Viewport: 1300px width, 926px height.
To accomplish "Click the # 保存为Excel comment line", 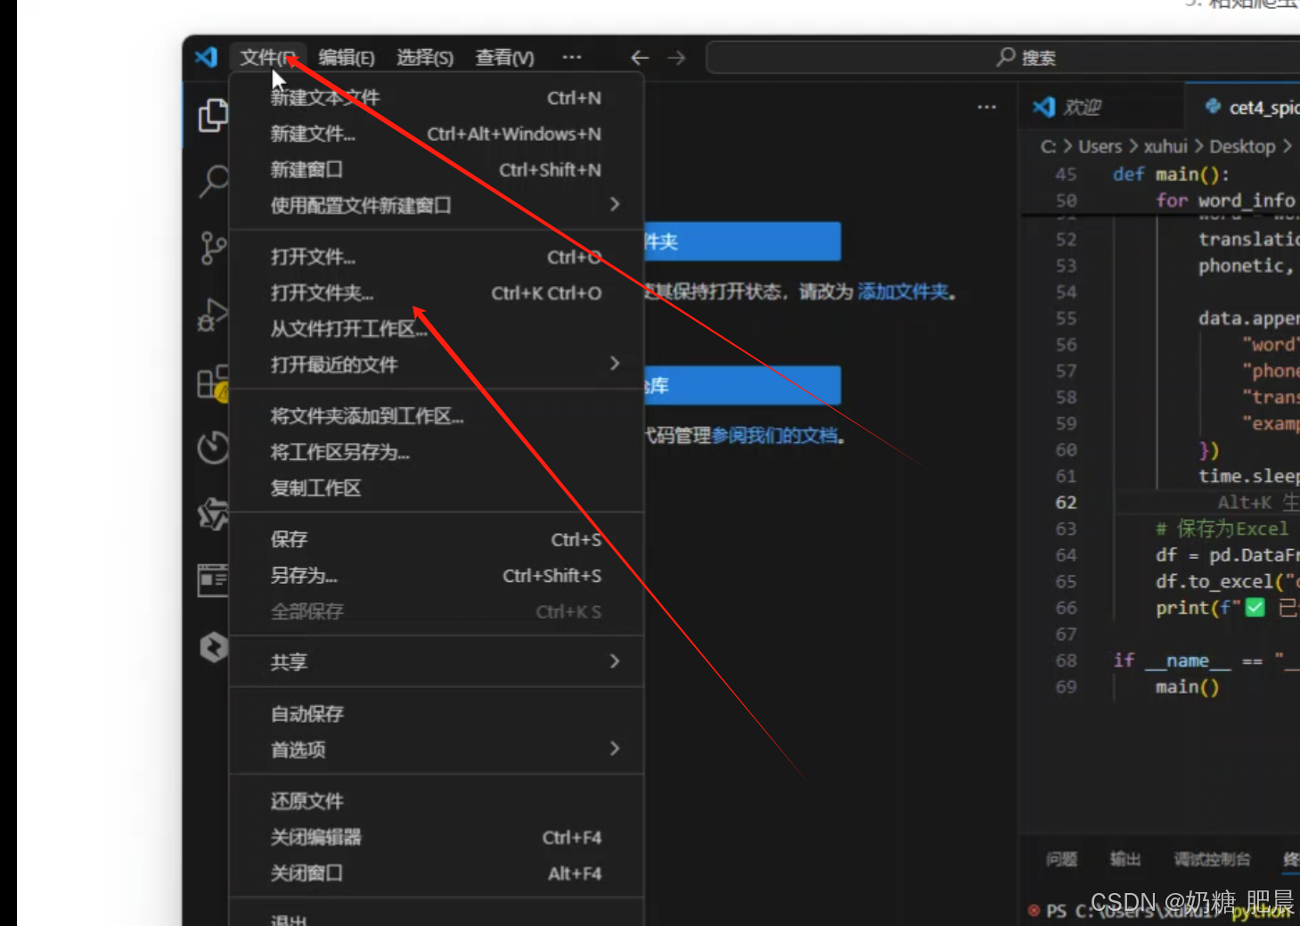I will tap(1222, 529).
